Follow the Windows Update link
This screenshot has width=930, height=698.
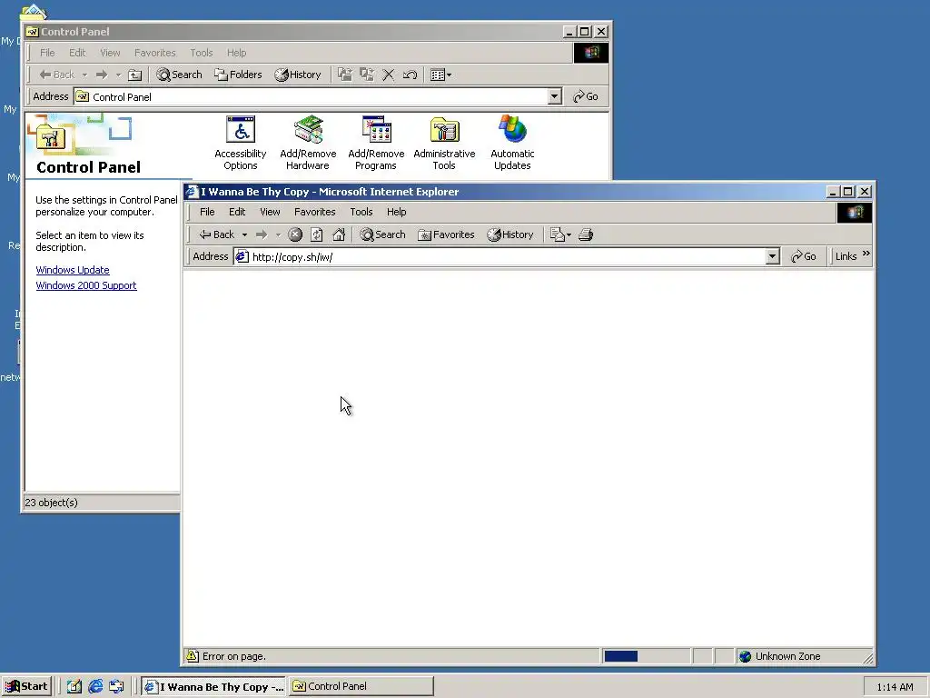[x=73, y=270]
